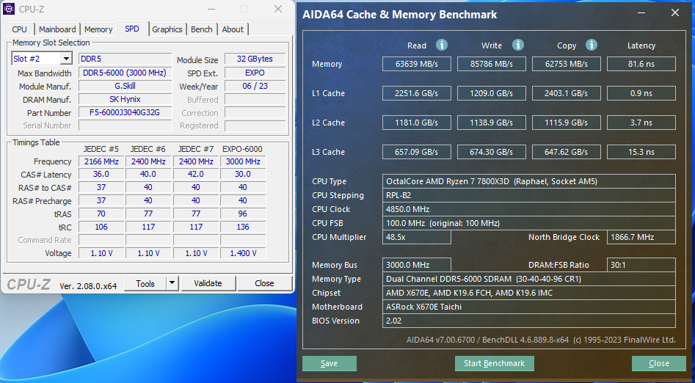The width and height of the screenshot is (695, 383).
Task: Click the Write column info icon
Action: pos(518,45)
